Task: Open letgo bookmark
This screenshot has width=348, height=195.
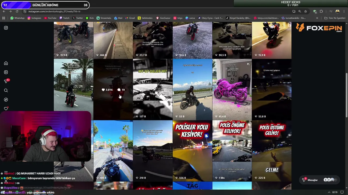Action: pos(178,18)
